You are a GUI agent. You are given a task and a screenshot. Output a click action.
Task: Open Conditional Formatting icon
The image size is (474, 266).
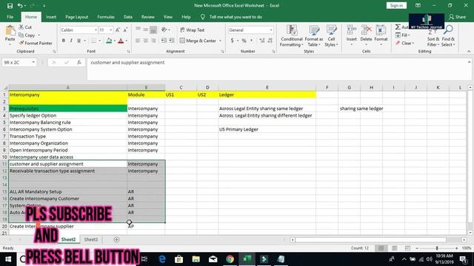291,30
